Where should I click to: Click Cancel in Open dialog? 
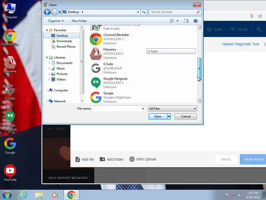tap(185, 116)
